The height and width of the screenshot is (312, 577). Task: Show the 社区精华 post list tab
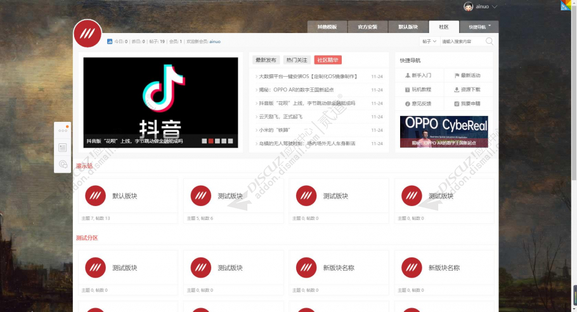pyautogui.click(x=328, y=60)
